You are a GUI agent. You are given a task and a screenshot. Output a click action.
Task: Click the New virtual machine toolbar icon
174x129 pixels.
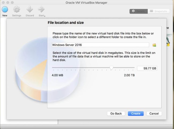[5, 9]
